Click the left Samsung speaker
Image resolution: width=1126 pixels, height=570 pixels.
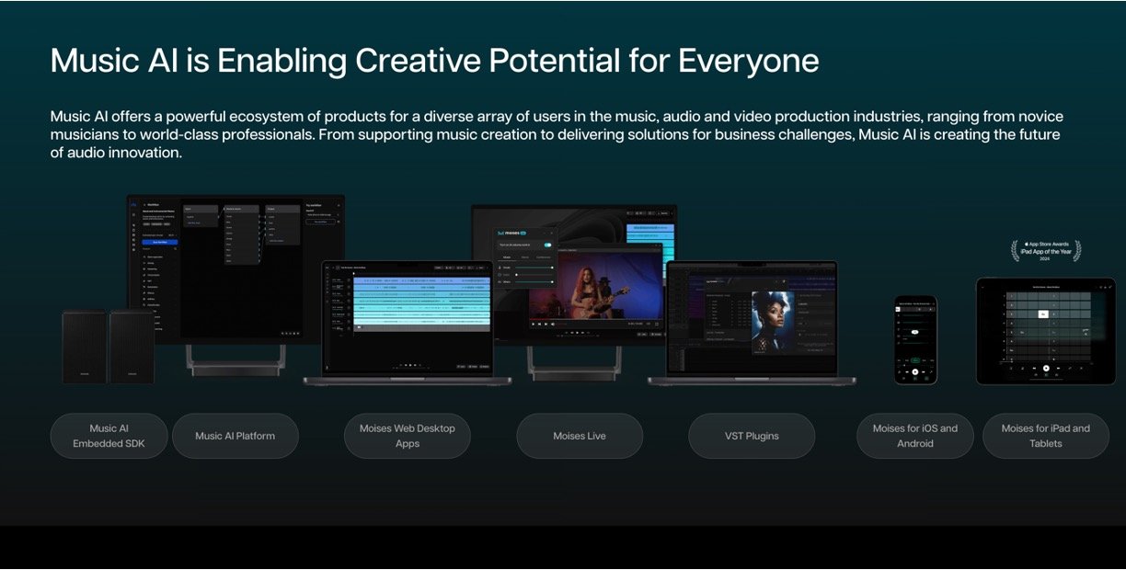(x=84, y=347)
